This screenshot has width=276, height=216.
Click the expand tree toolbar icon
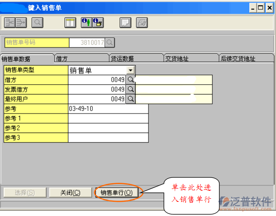pyautogui.click(x=21, y=23)
